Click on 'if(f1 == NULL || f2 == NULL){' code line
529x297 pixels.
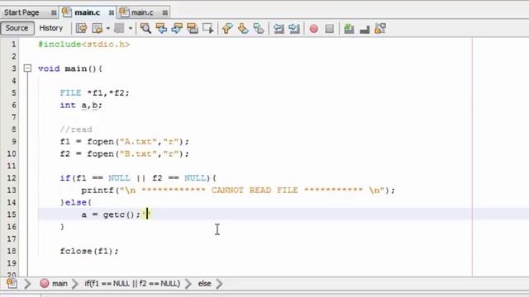coord(138,178)
